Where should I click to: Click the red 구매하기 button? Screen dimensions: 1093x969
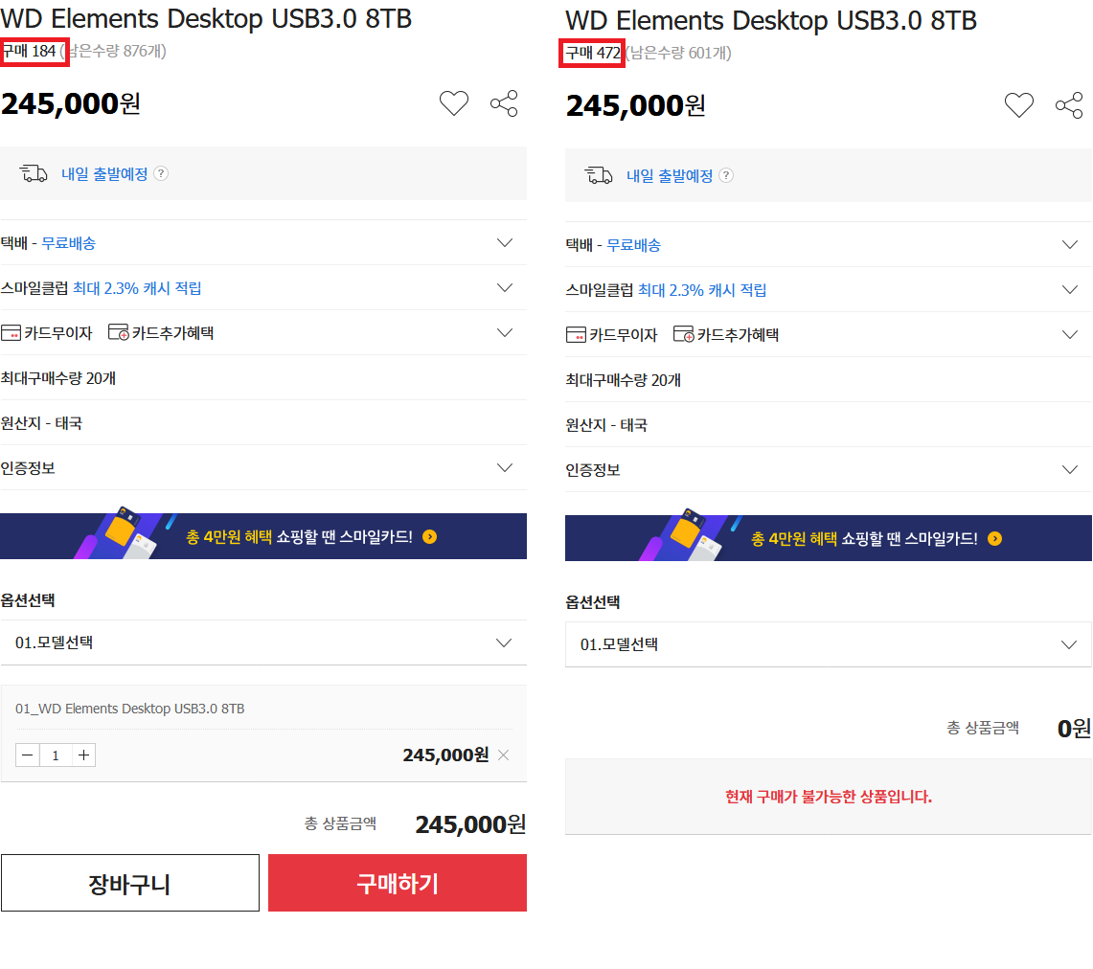(398, 883)
